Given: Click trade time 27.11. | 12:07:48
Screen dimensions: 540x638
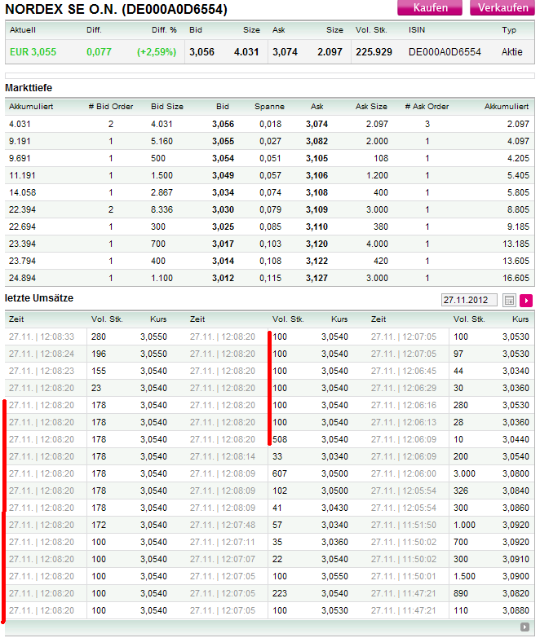Looking at the screenshot, I should point(223,525).
